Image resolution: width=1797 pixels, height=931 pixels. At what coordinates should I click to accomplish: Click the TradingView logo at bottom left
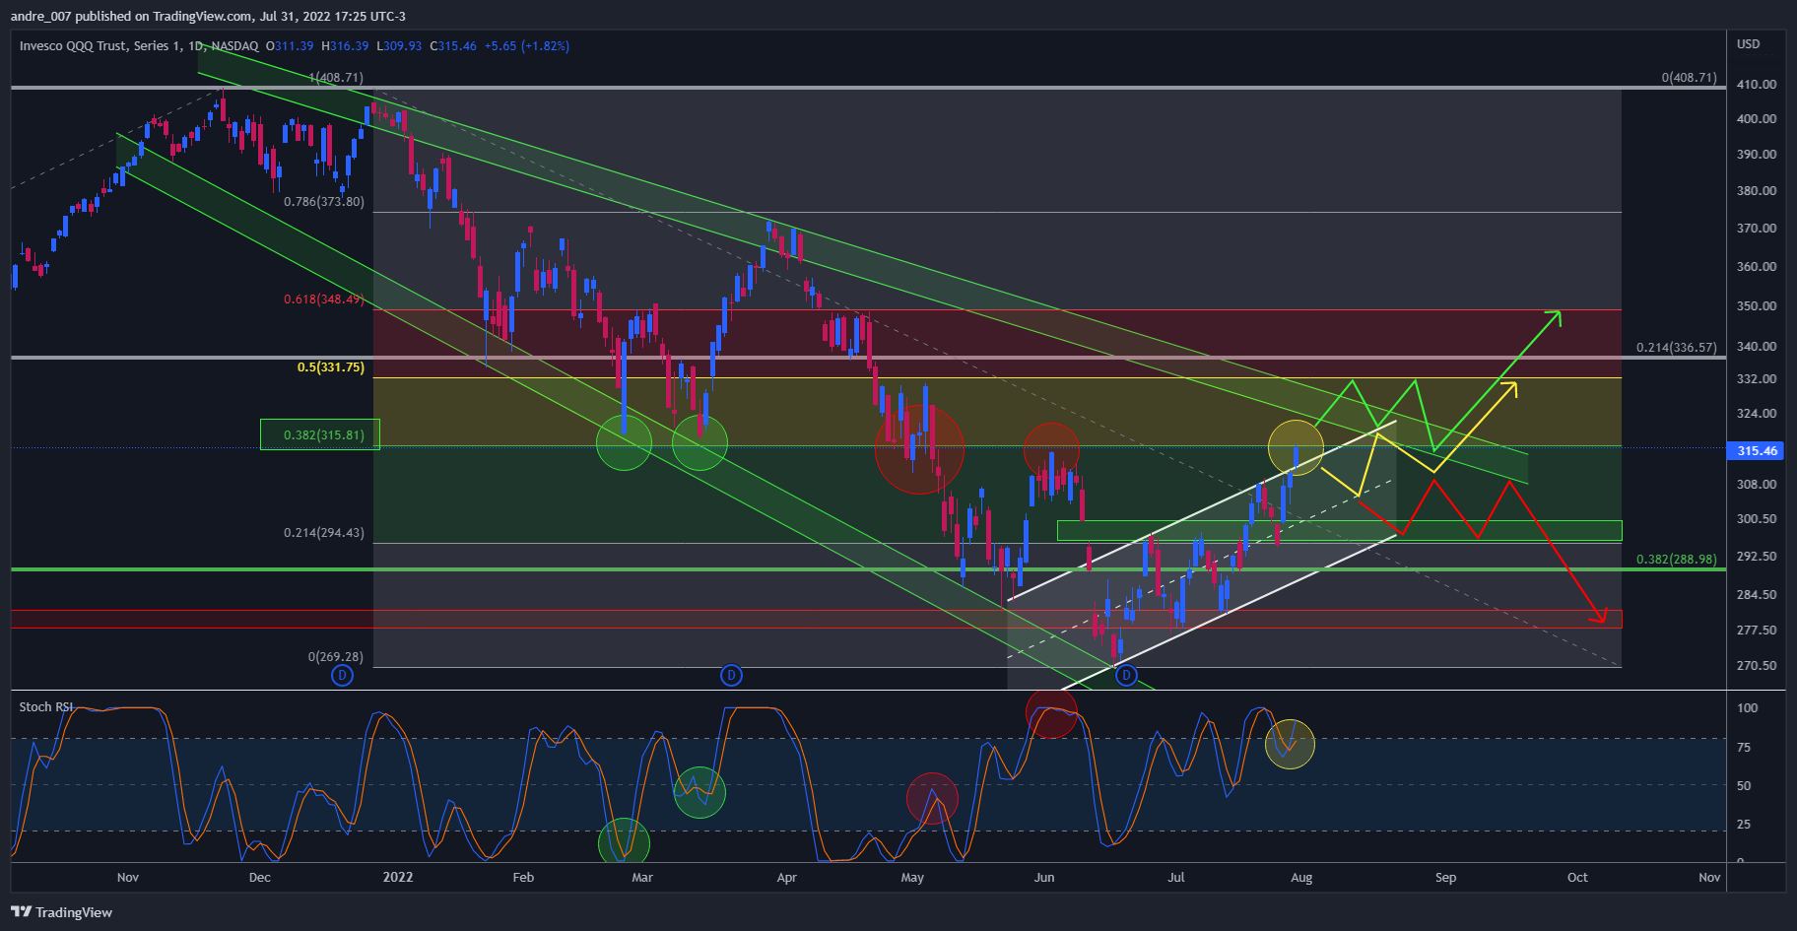pos(61,912)
